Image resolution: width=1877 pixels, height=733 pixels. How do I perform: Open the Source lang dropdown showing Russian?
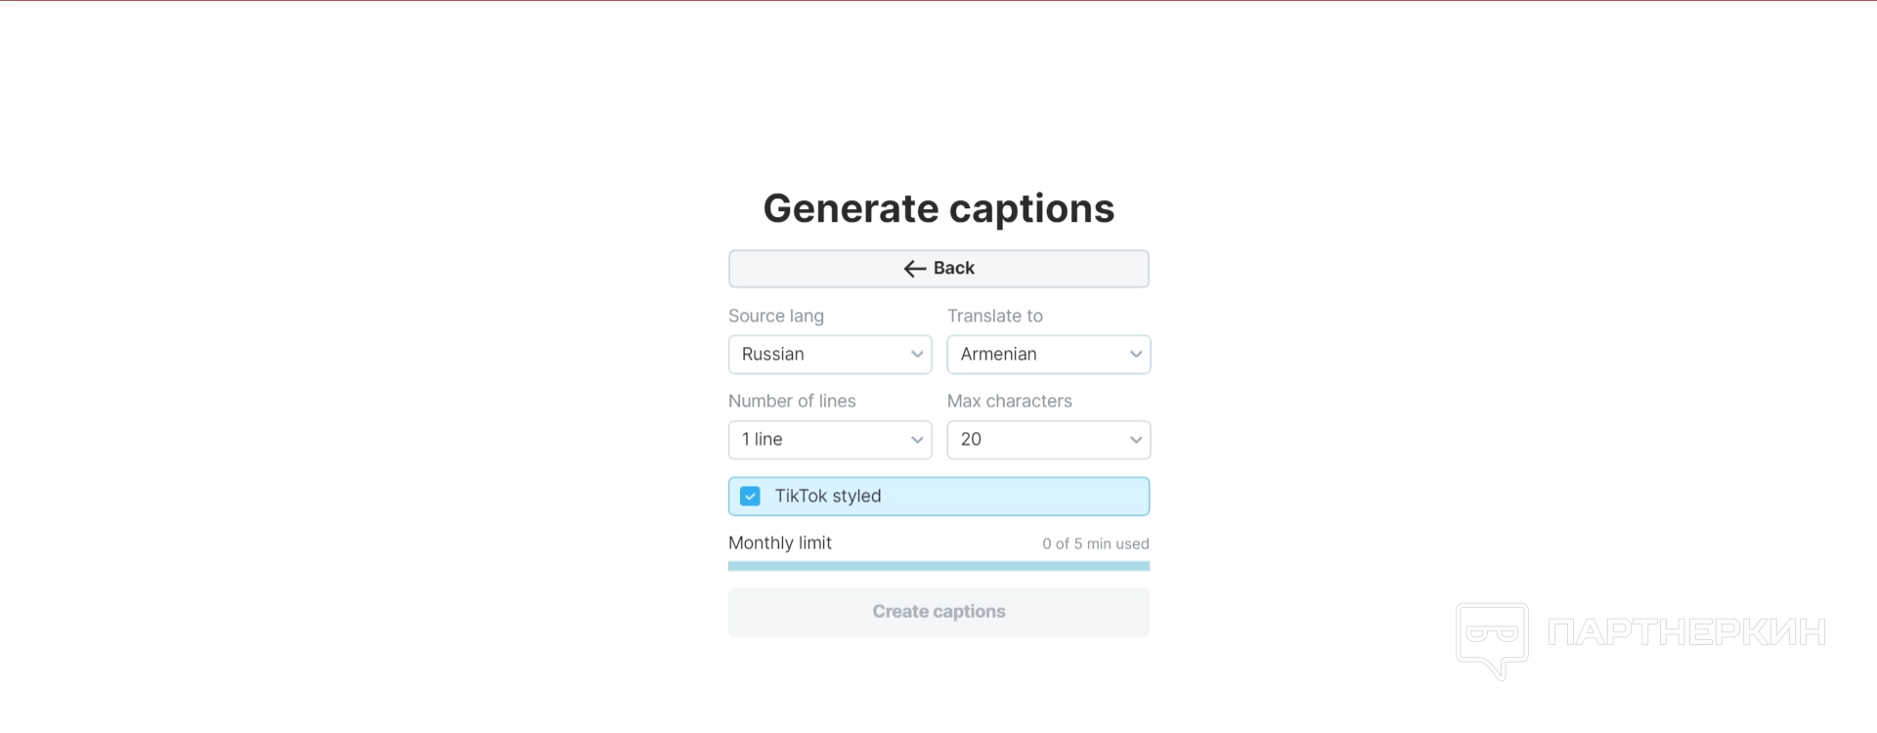[829, 355]
